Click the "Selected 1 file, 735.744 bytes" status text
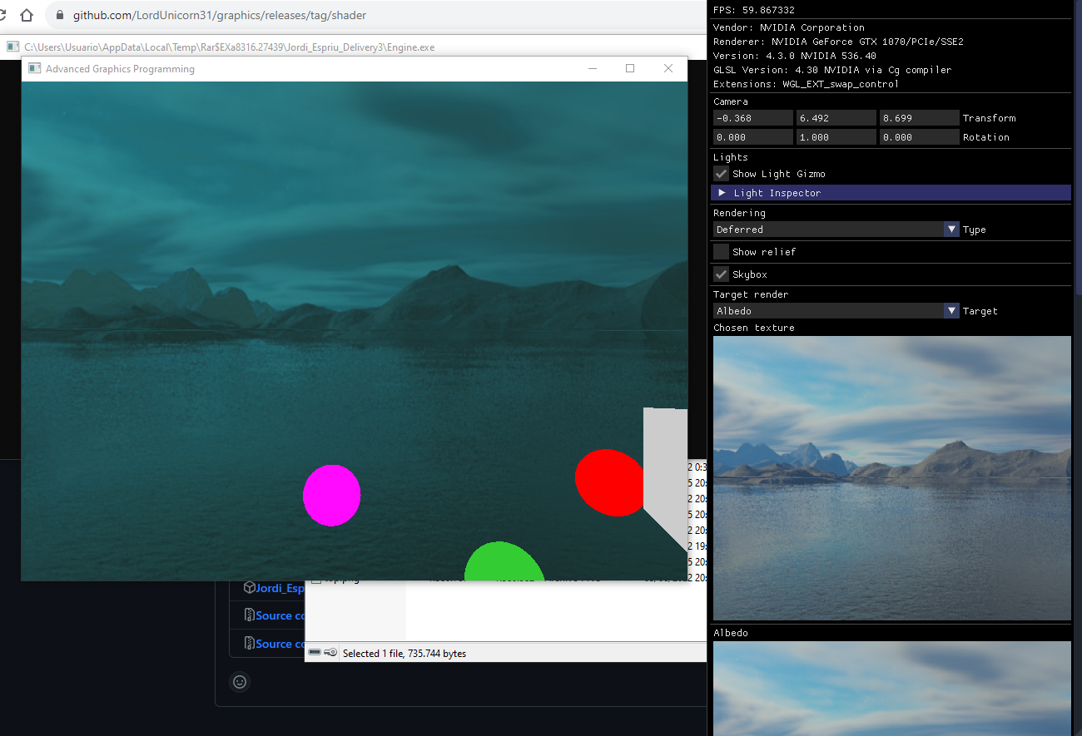Image resolution: width=1082 pixels, height=736 pixels. pos(405,654)
